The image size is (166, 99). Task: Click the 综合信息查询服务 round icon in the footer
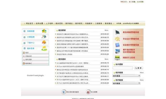coord(64,92)
